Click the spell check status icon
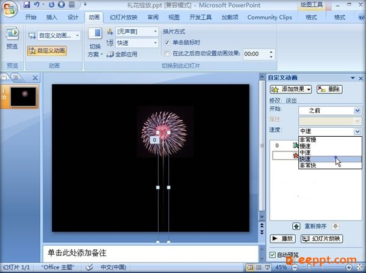The height and width of the screenshot is (273, 366). pyautogui.click(x=89, y=268)
